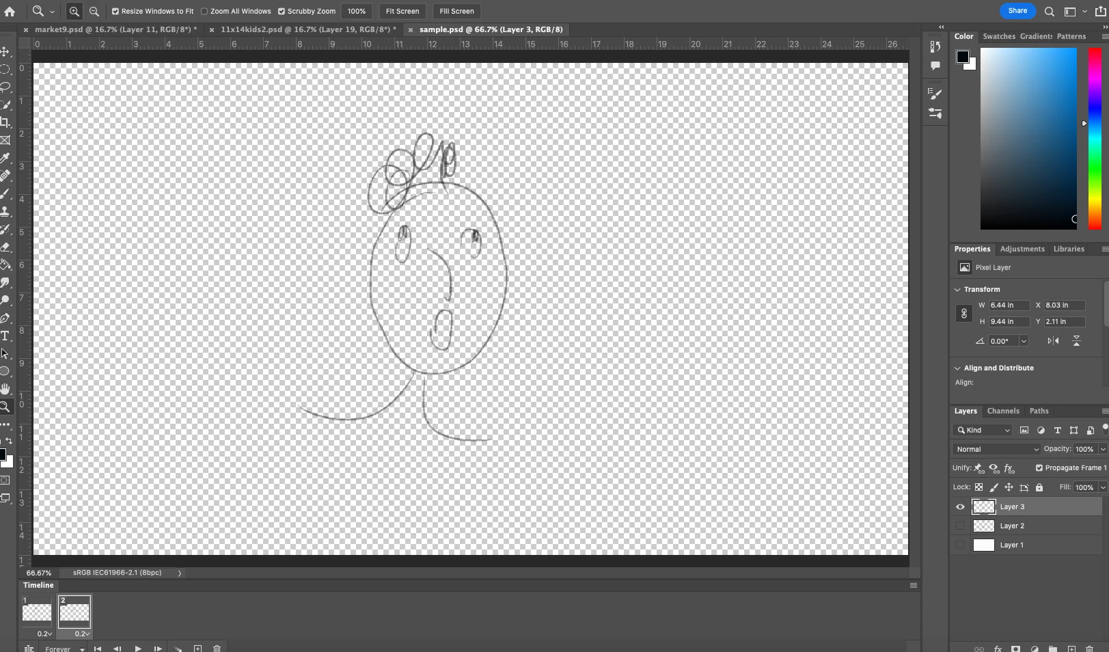Screen dimensions: 1109x652
Task: Lock transparent pixels for the layer
Action: [978, 487]
